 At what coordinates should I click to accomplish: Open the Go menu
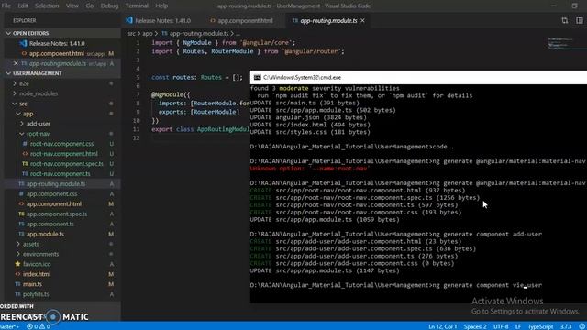pyautogui.click(x=90, y=5)
